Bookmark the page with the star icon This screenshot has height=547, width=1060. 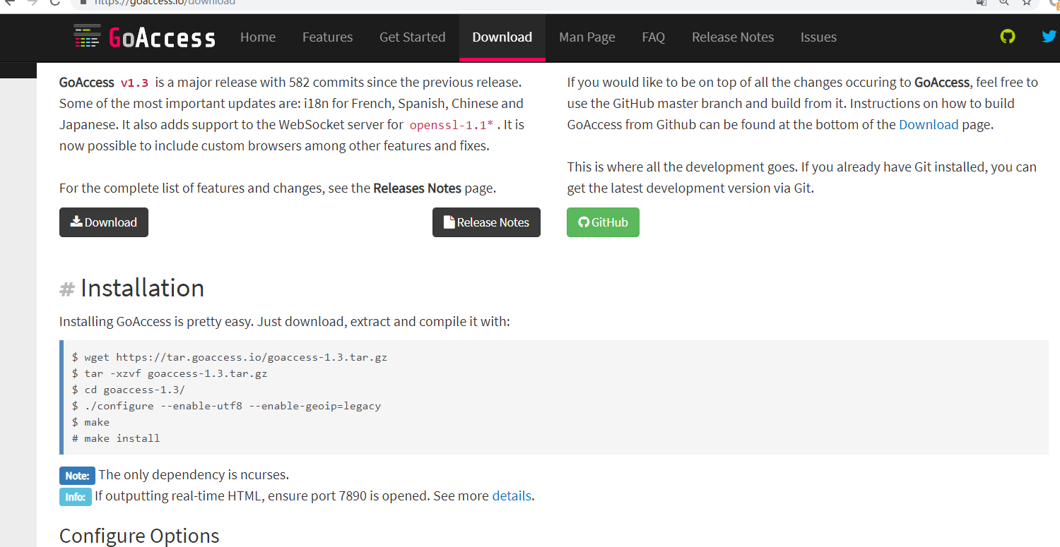[x=1027, y=3]
